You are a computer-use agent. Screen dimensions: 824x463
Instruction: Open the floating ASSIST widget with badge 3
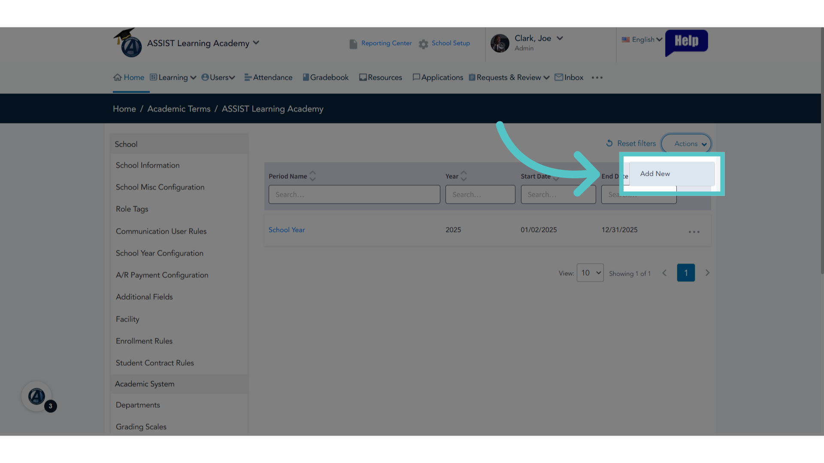point(37,397)
